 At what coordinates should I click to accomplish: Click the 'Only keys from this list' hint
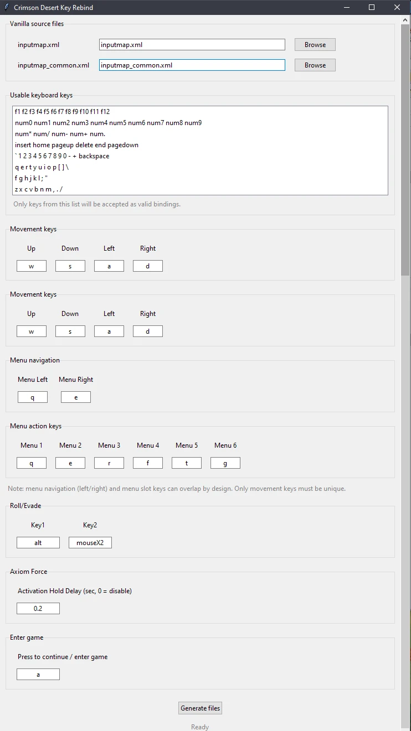click(97, 204)
